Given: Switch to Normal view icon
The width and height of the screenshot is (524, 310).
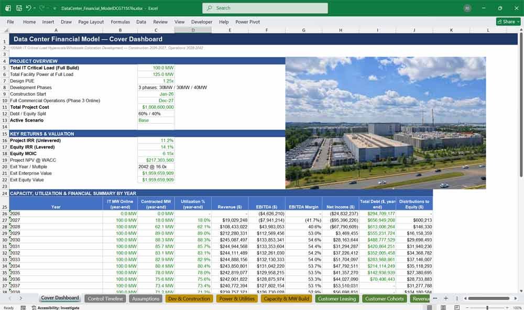Looking at the screenshot, I should pyautogui.click(x=430, y=307).
